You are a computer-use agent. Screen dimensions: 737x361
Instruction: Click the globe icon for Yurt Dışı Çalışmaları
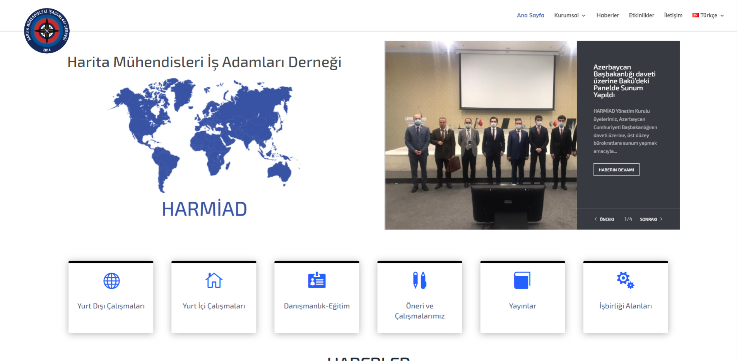tap(111, 281)
